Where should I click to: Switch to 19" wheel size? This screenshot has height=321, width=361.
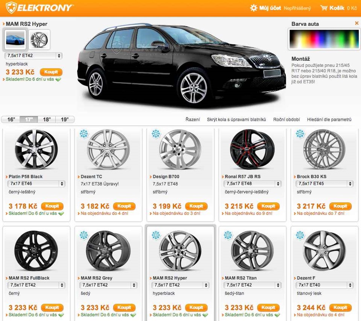[x=65, y=119]
